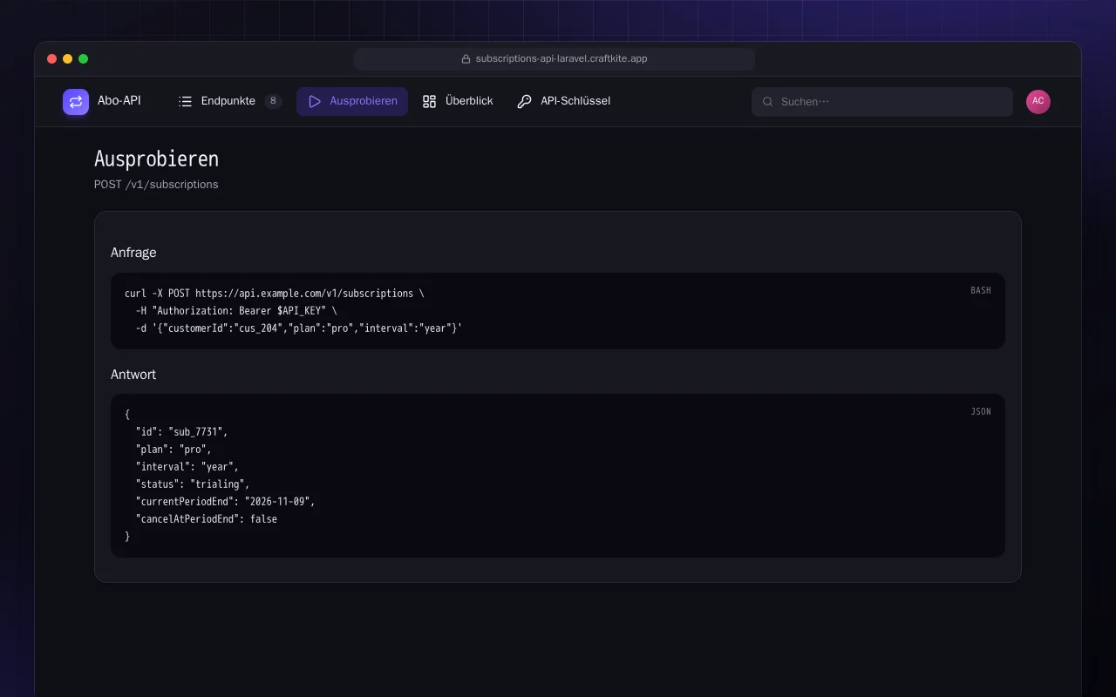Viewport: 1116px width, 697px height.
Task: Open the API-Schlüssel tab label
Action: (x=575, y=101)
